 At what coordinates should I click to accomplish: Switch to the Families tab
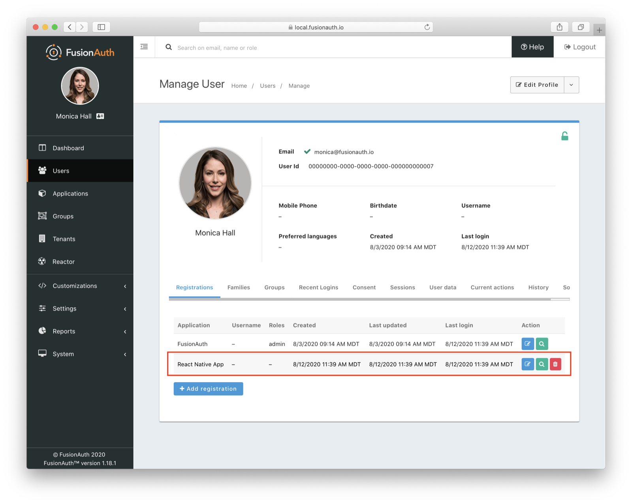click(239, 287)
